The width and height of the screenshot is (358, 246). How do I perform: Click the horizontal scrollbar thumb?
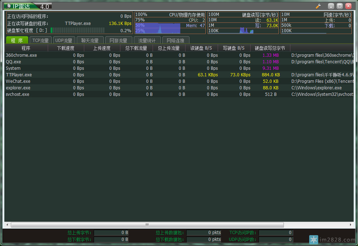point(146,225)
